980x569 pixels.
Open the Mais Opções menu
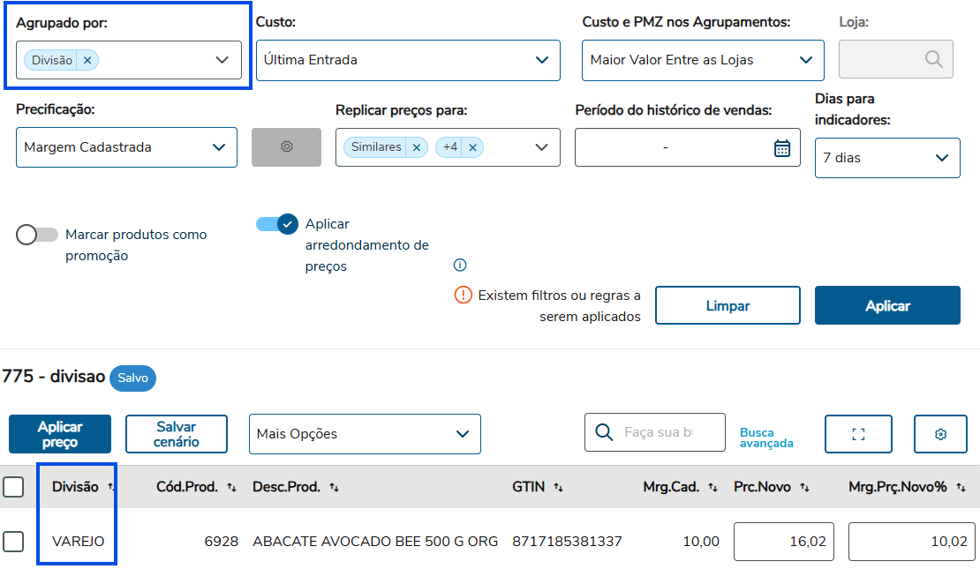(x=364, y=434)
